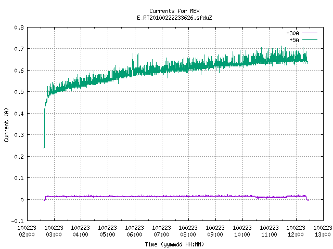
Task: Click the y-axis tick label 0.7
Action: [x=19, y=49]
